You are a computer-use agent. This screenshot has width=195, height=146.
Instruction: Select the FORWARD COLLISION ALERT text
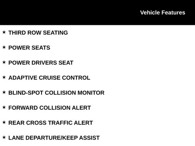coord(50,108)
